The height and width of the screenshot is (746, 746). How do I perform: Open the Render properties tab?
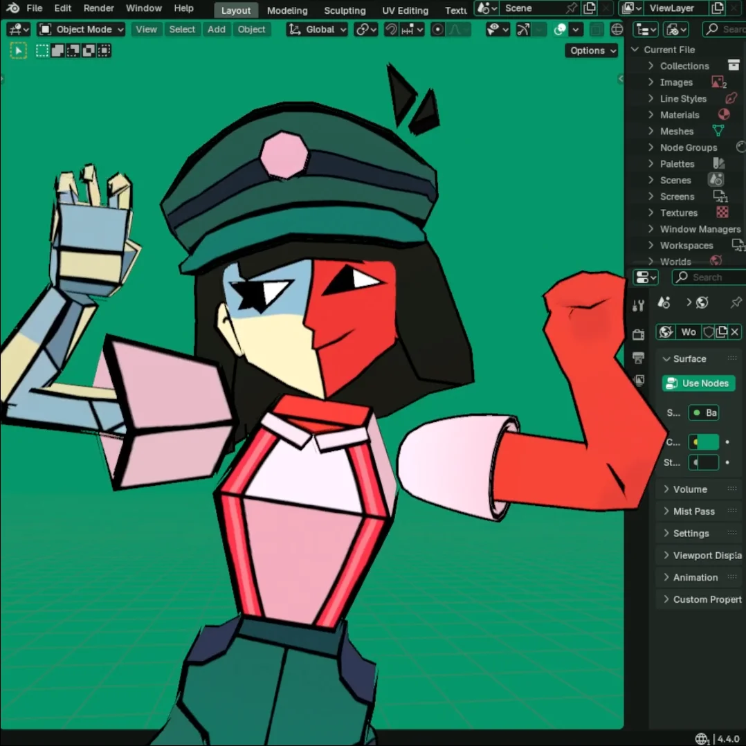[x=638, y=334]
